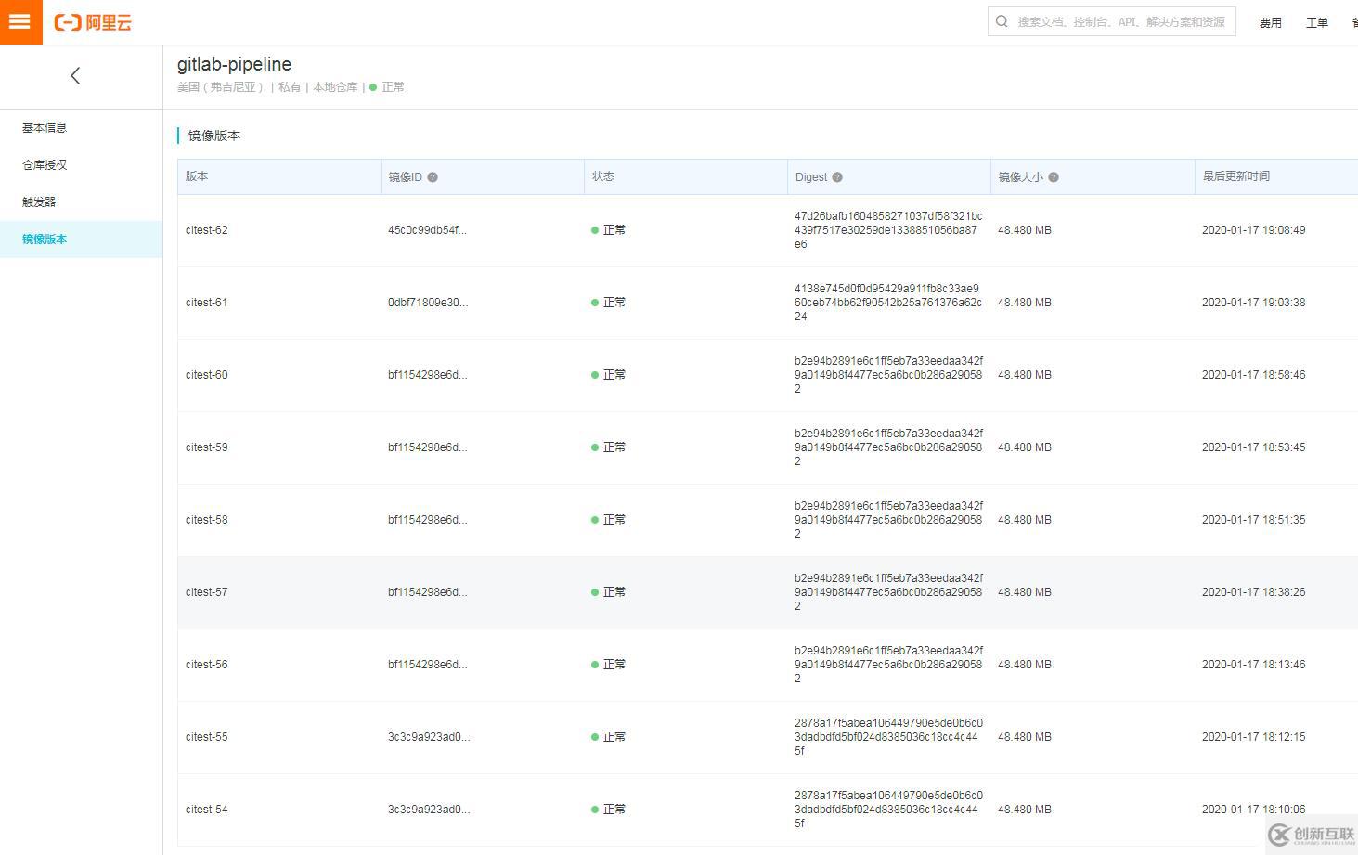Select version citest-57

point(206,592)
